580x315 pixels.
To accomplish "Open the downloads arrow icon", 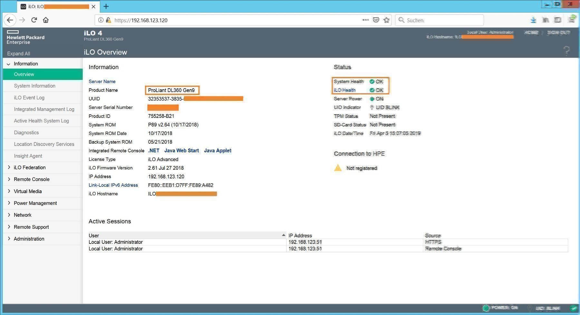I will pyautogui.click(x=533, y=20).
